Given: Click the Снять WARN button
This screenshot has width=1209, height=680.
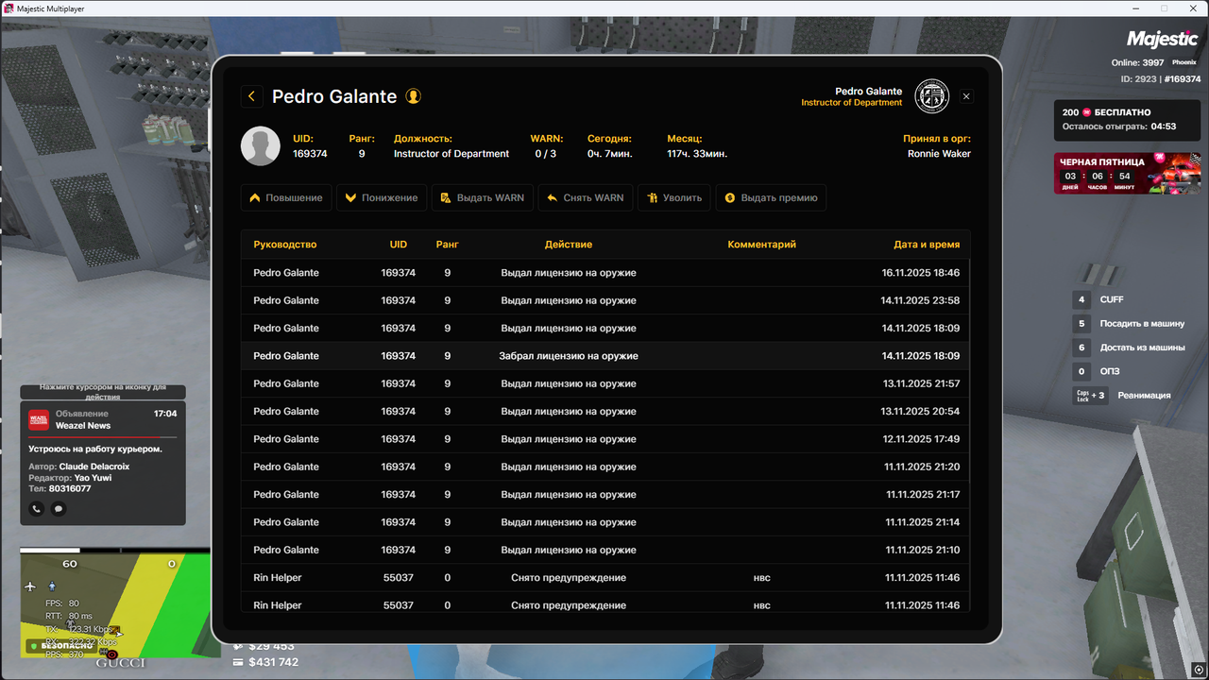Looking at the screenshot, I should tap(585, 198).
